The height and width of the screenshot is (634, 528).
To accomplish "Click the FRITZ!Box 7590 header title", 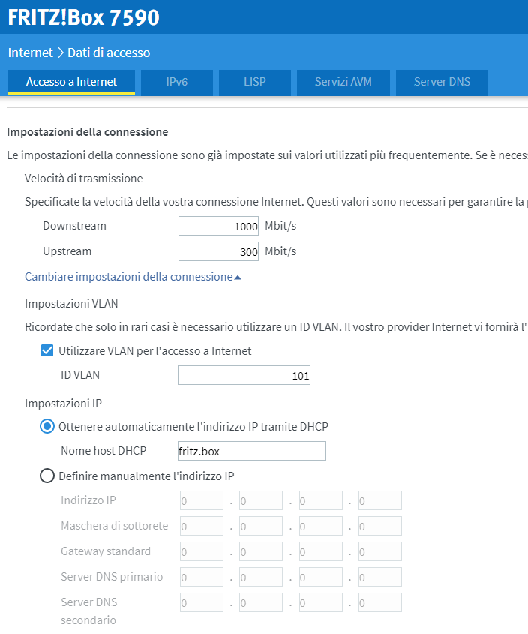I will 83,17.
